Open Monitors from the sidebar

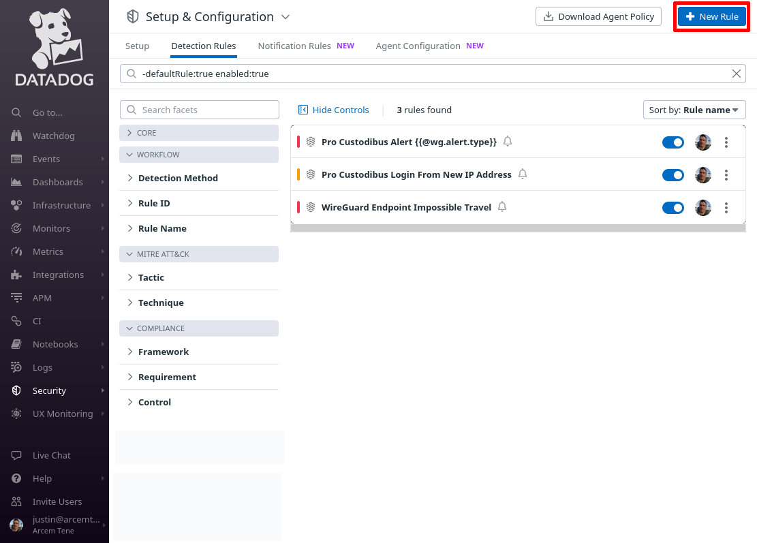pyautogui.click(x=51, y=228)
